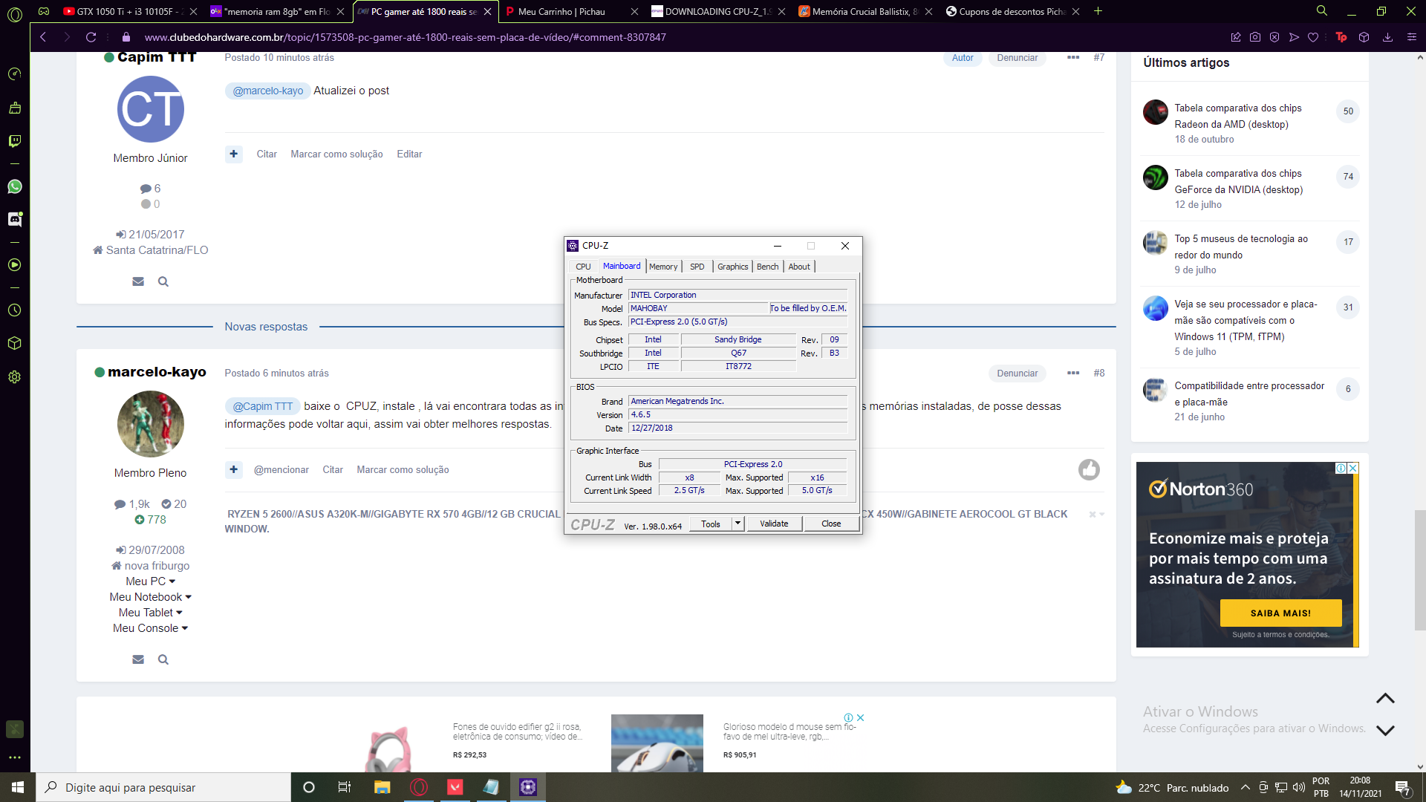Open multiquote plus button on post #7

[234, 154]
